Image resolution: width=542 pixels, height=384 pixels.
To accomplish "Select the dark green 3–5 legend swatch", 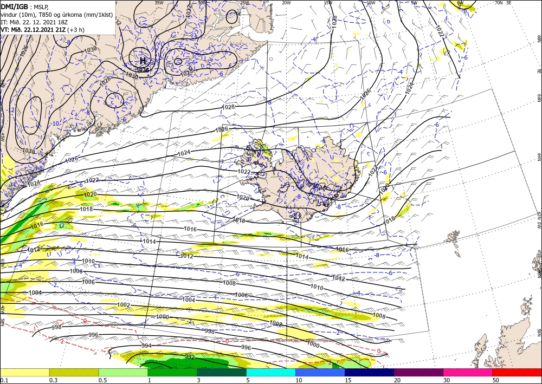I will (x=222, y=372).
